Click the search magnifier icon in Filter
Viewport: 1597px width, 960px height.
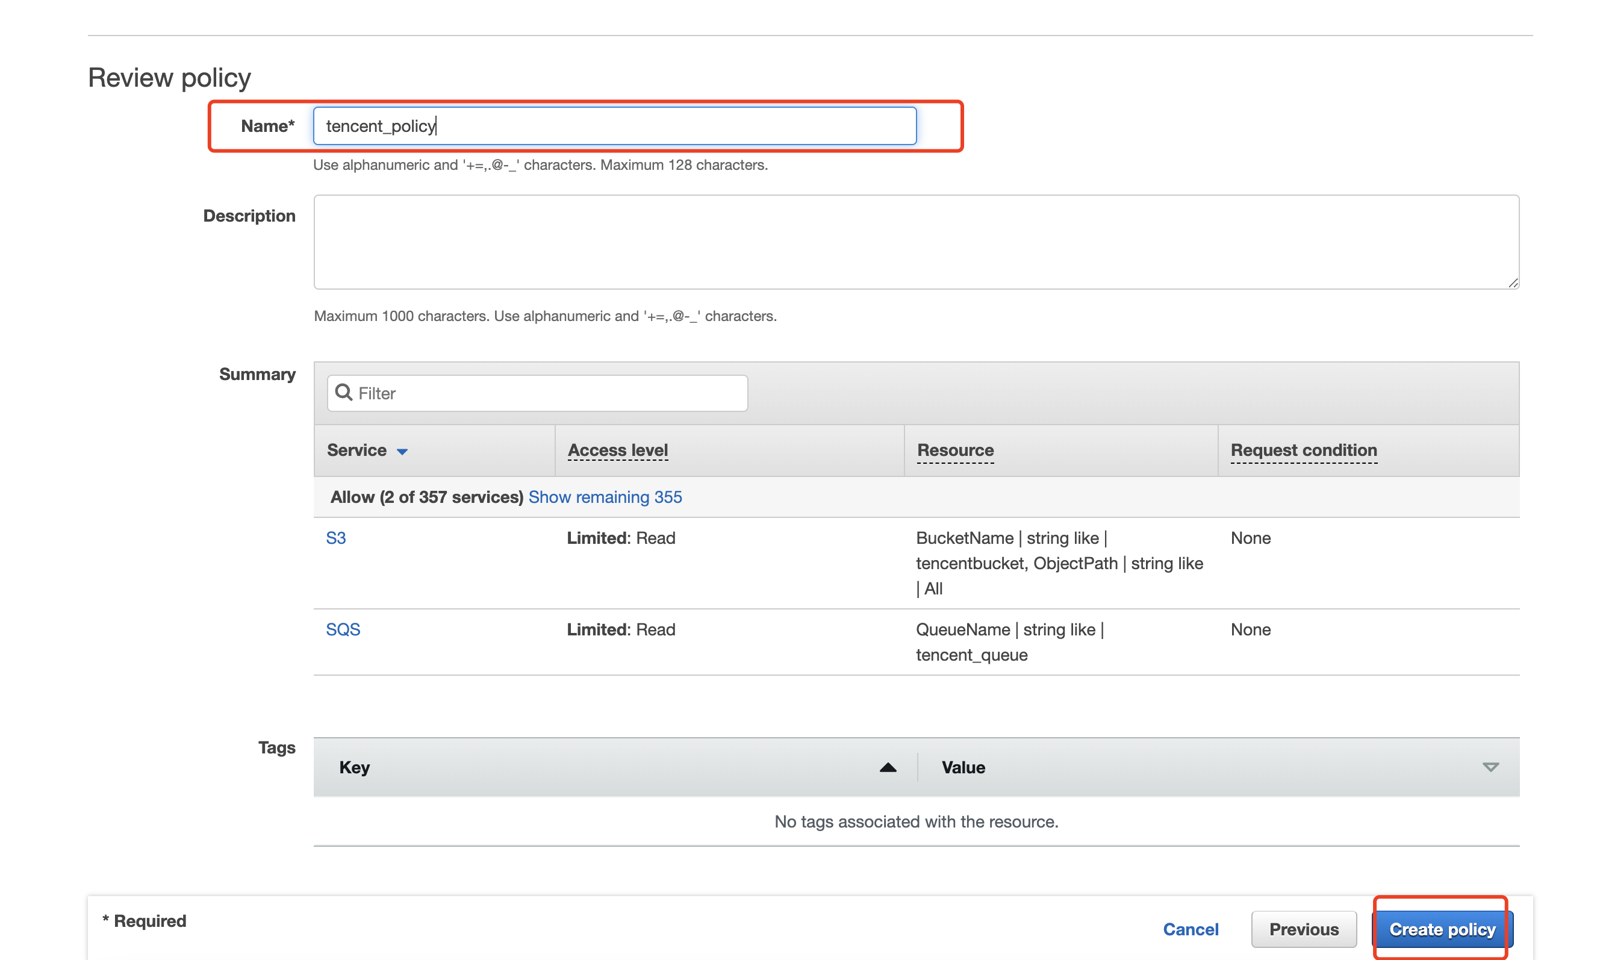click(x=343, y=393)
